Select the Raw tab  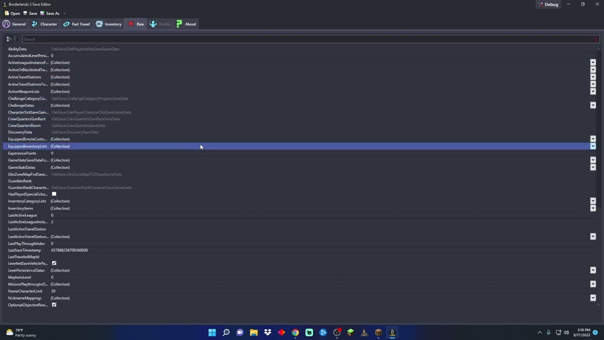(x=135, y=24)
